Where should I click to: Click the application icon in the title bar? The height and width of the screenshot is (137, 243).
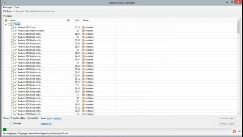click(x=3, y=3)
